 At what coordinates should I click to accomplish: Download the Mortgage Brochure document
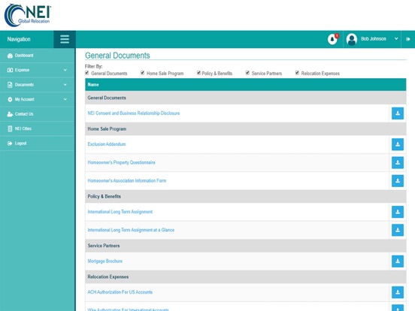398,261
